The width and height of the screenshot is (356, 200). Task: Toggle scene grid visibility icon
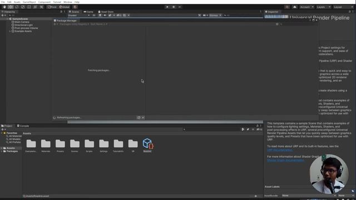[x=125, y=16]
